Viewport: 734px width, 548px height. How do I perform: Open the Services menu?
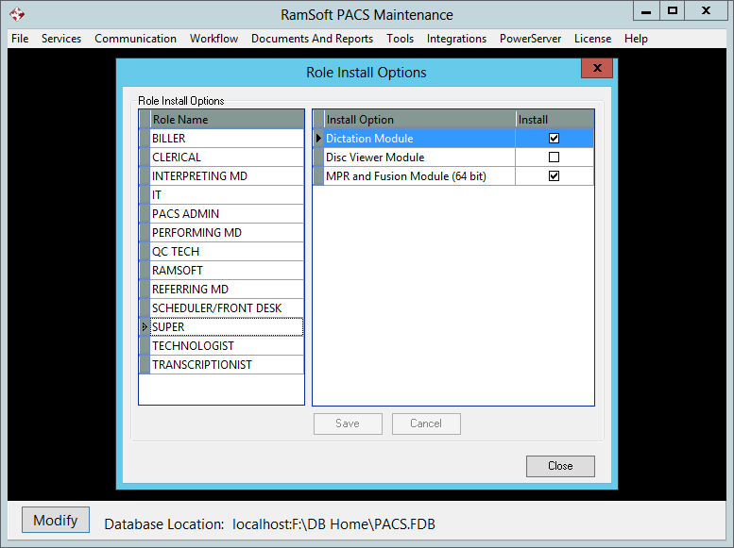(x=61, y=39)
